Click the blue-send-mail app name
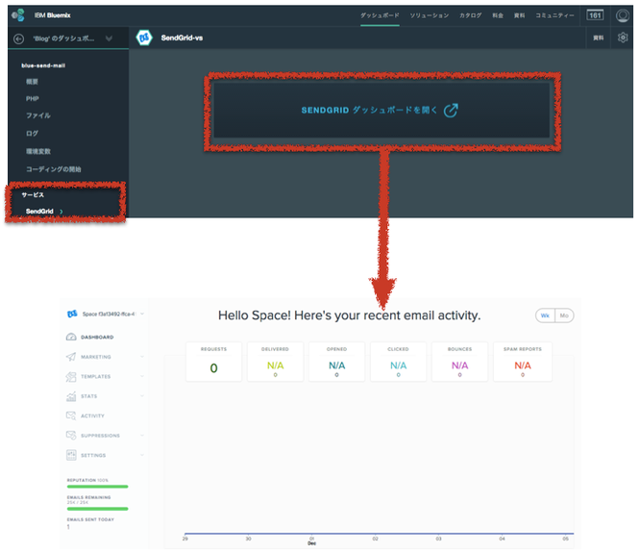 pyautogui.click(x=43, y=65)
